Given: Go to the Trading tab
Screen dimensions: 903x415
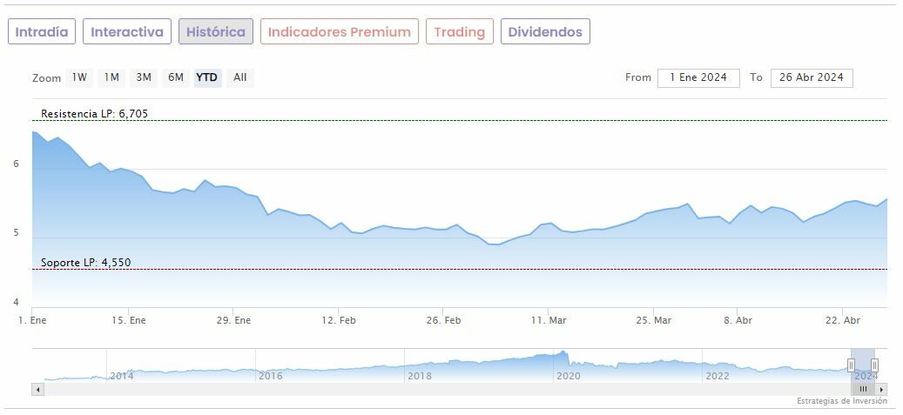Looking at the screenshot, I should point(459,32).
